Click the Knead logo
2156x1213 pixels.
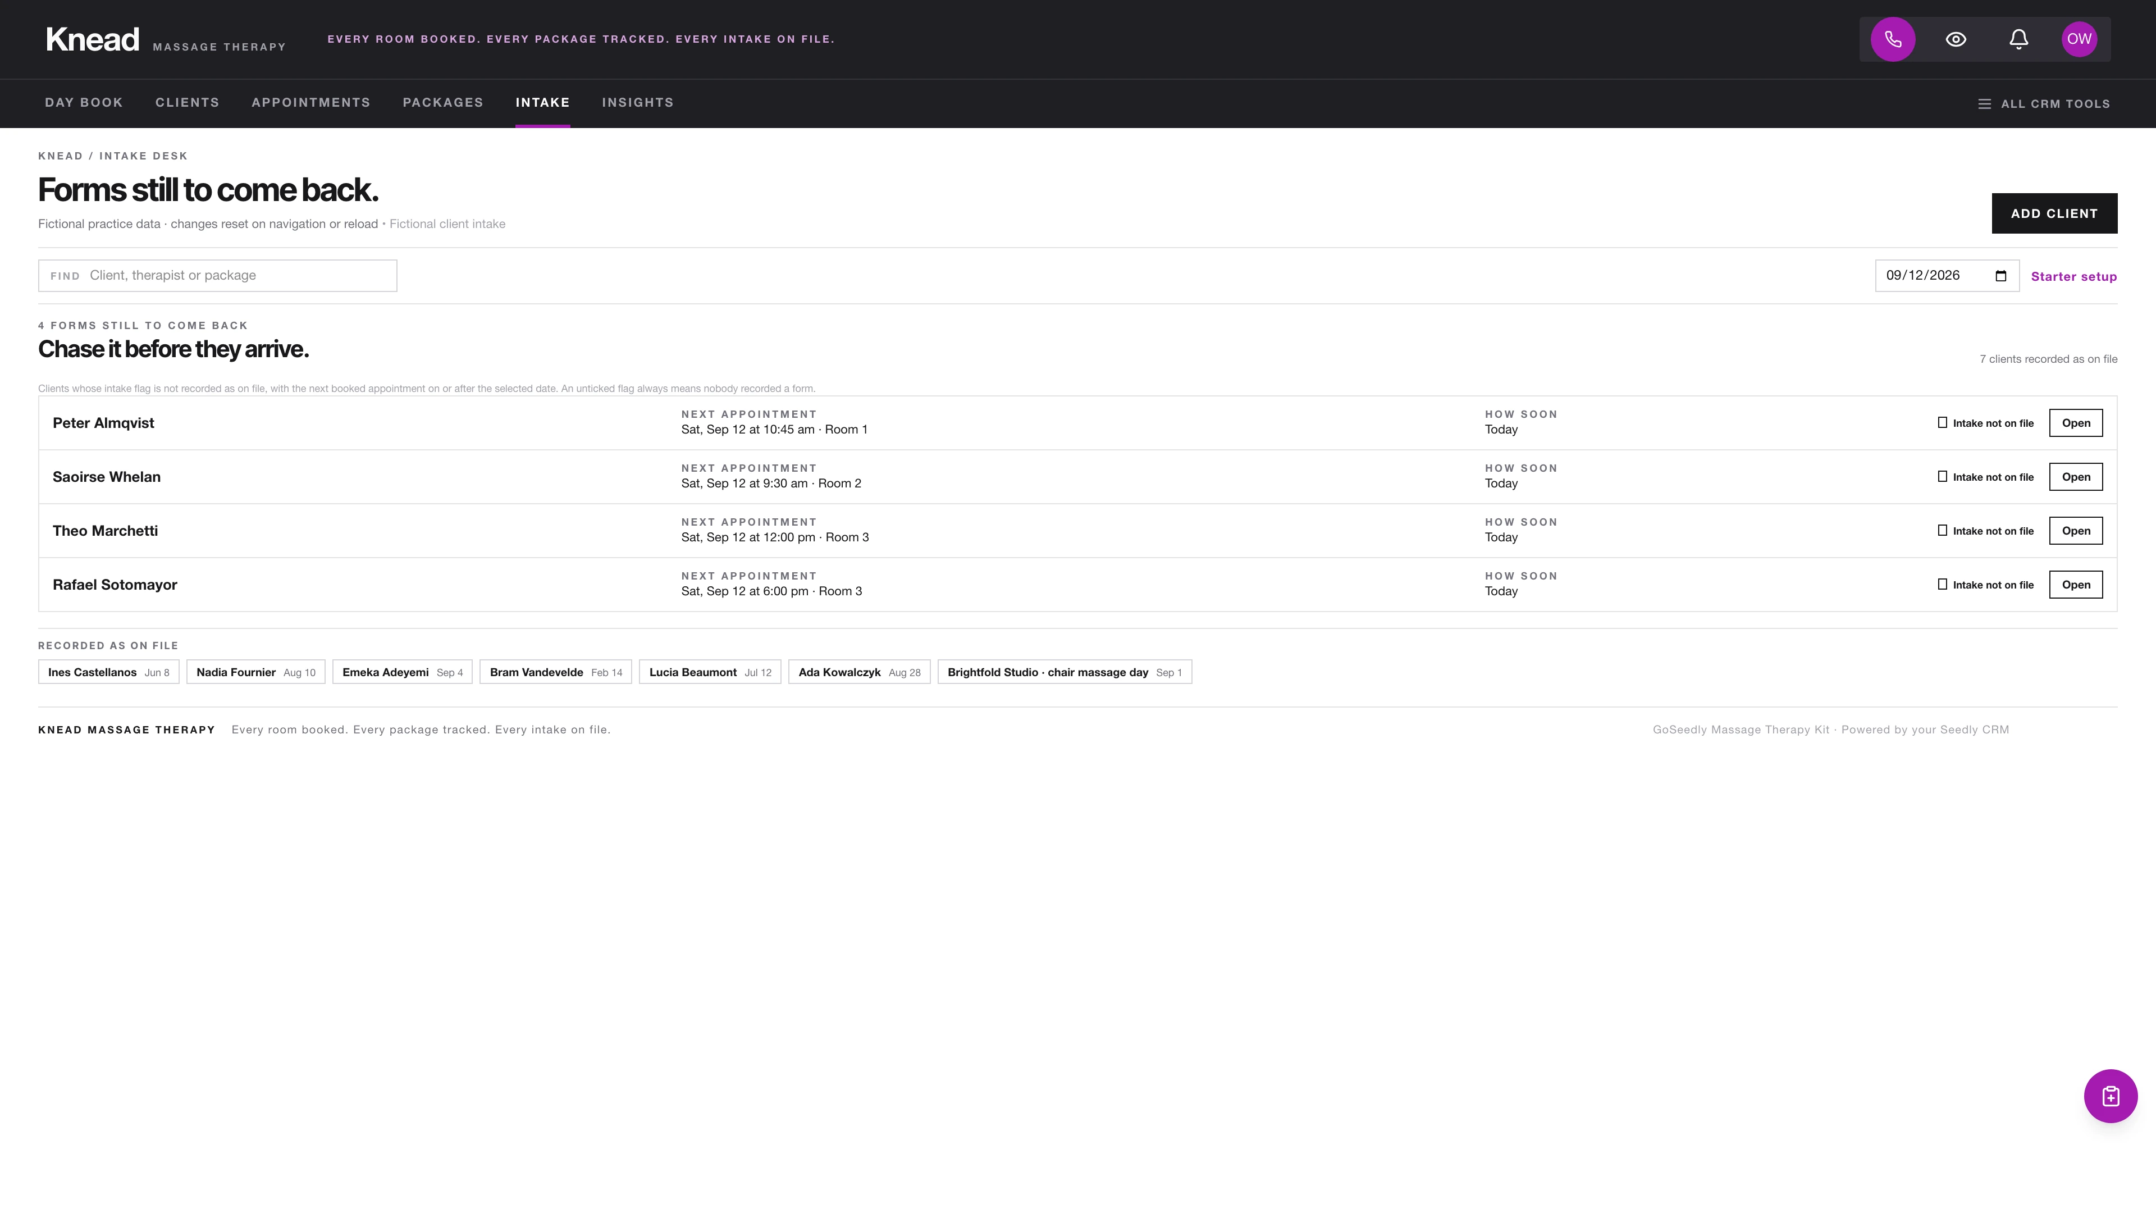92,39
